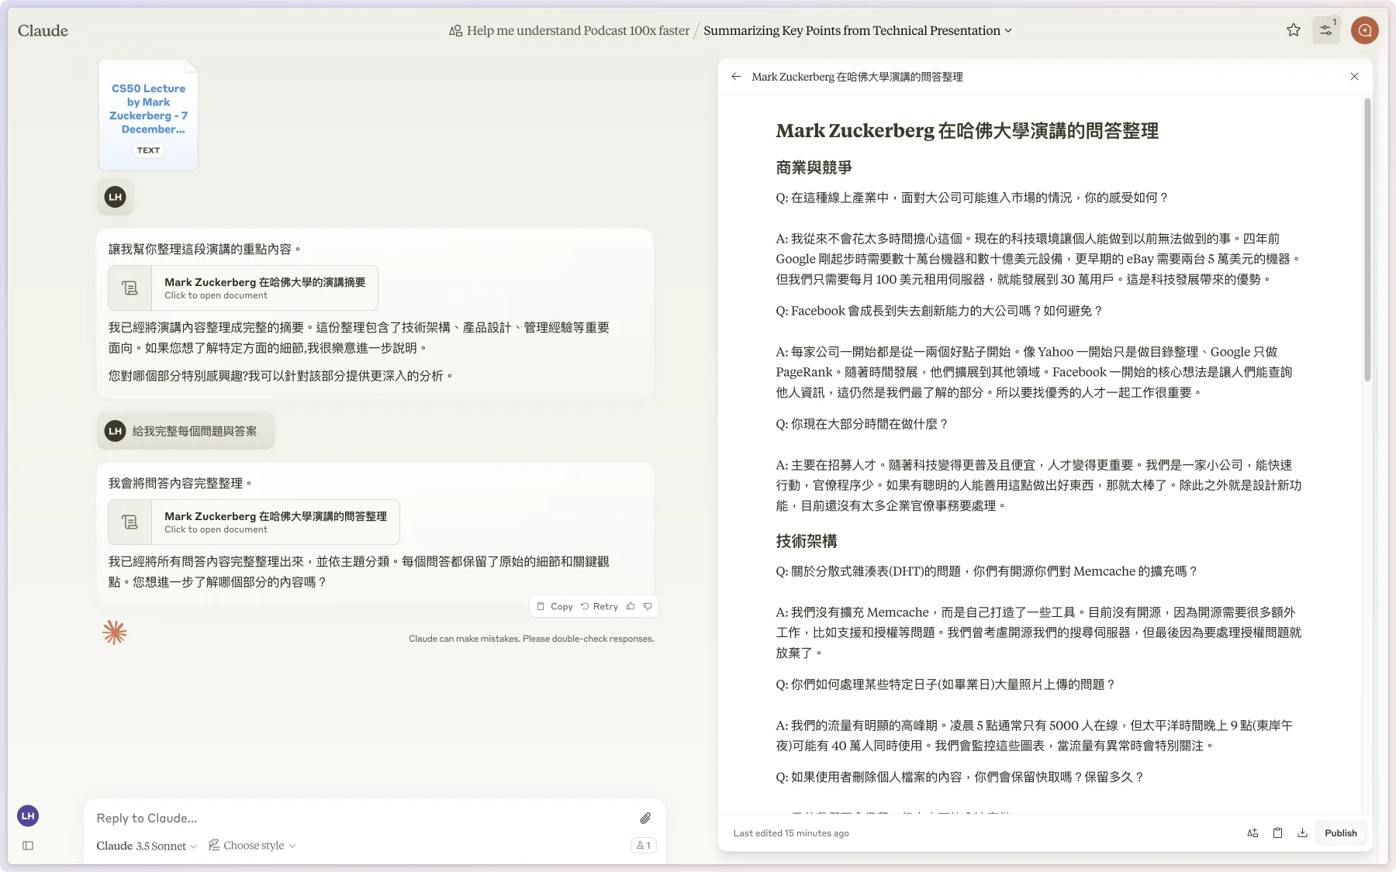Click the user message 給我完整每個問題與答案

pyautogui.click(x=194, y=431)
